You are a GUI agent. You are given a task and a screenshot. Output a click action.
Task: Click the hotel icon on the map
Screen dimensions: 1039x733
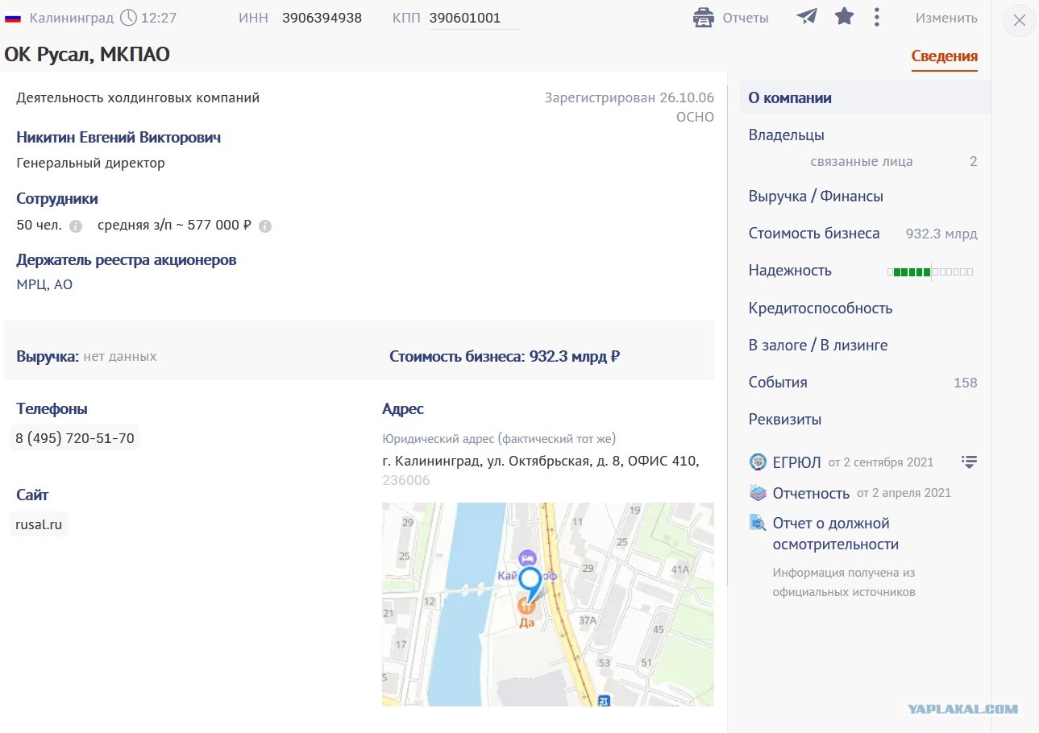pos(527,557)
